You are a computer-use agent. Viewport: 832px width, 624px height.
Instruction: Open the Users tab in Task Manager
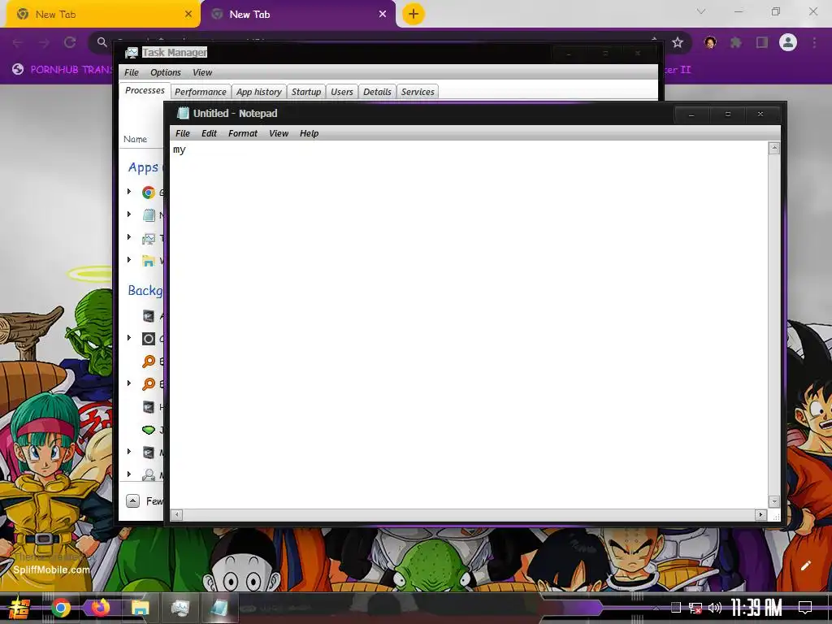click(x=342, y=92)
